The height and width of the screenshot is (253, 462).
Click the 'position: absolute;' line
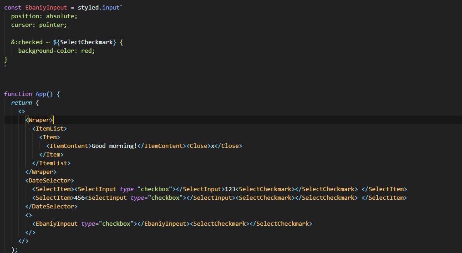pos(44,16)
